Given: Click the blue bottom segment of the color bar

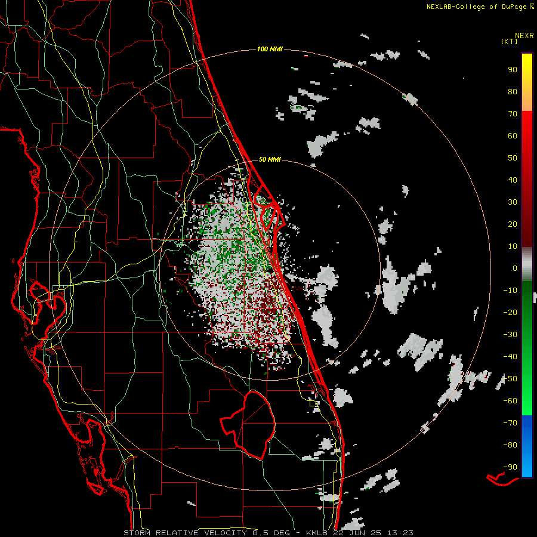Looking at the screenshot, I should point(527,446).
